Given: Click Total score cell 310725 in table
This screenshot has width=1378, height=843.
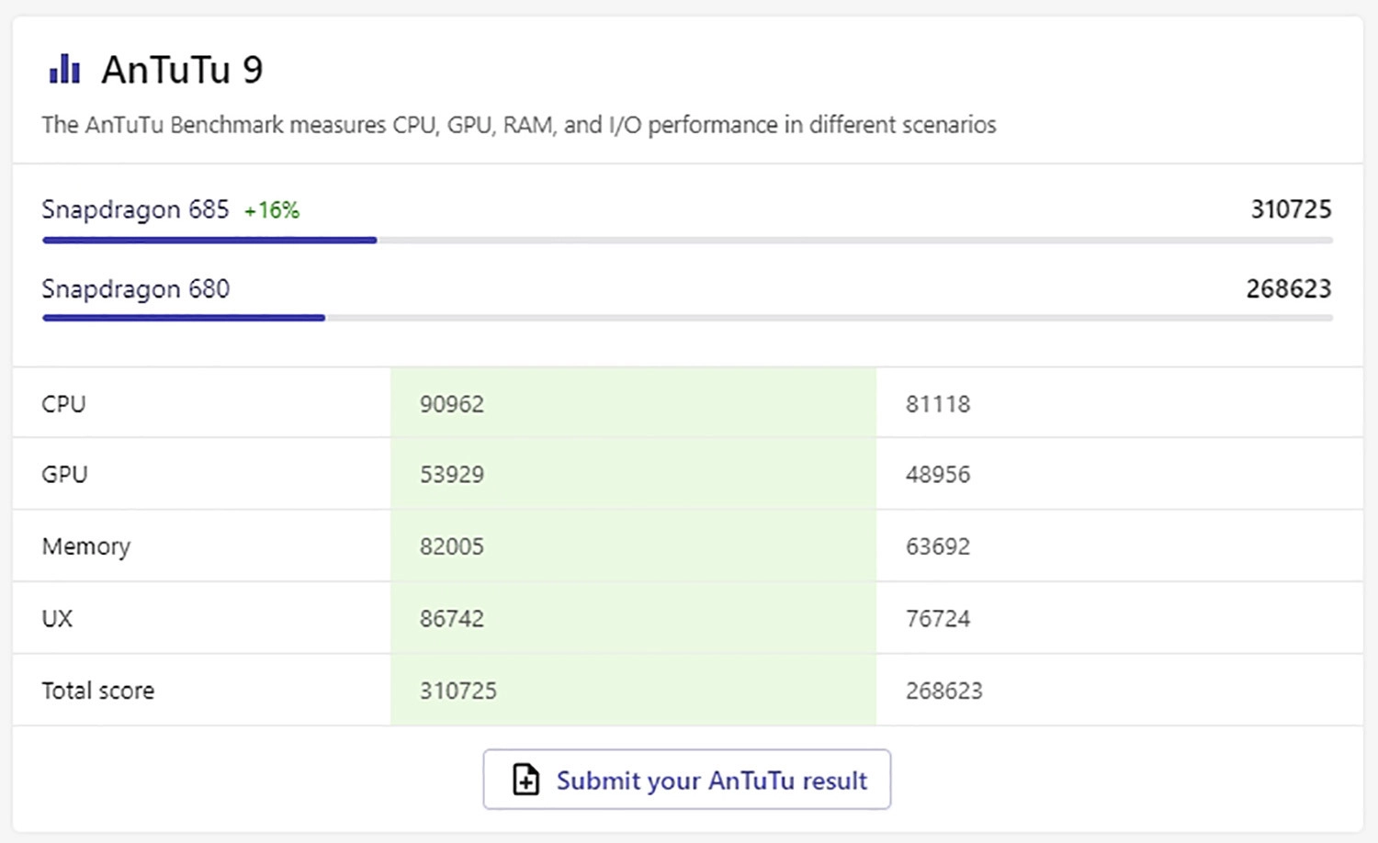Looking at the screenshot, I should [458, 691].
